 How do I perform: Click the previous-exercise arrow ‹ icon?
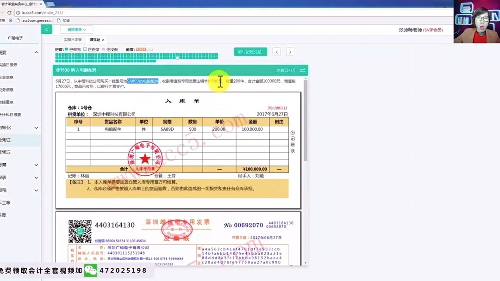276,52
